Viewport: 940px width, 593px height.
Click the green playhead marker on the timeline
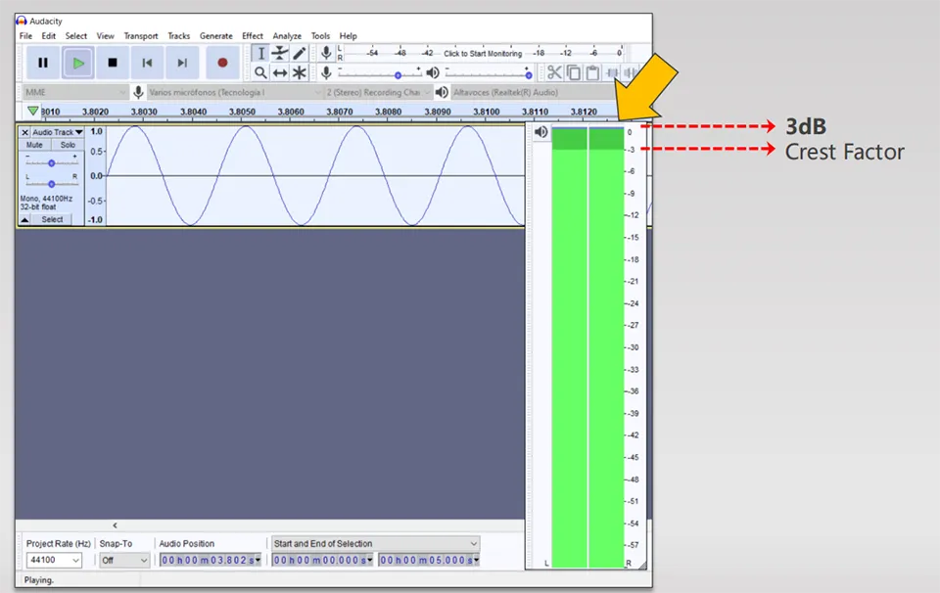(33, 111)
